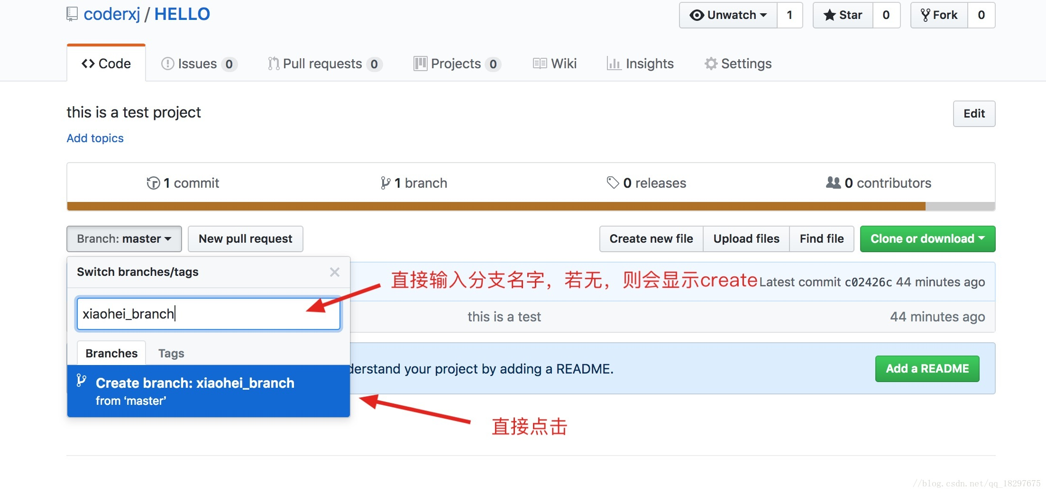Click the Projects board icon

[x=420, y=64]
